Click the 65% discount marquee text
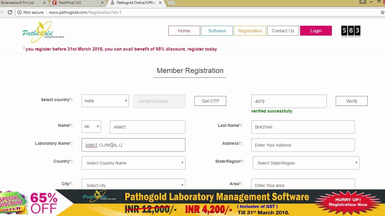385x216 pixels. point(120,49)
